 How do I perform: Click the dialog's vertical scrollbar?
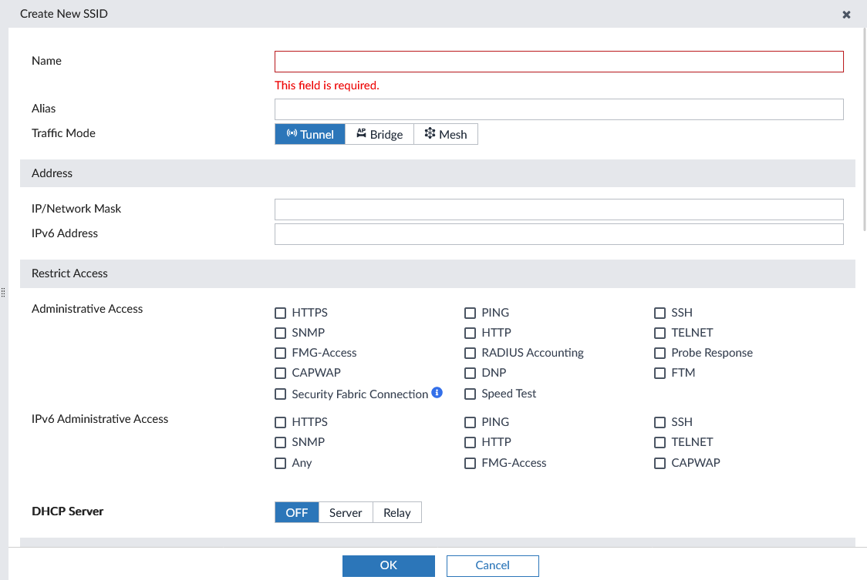tap(865, 129)
